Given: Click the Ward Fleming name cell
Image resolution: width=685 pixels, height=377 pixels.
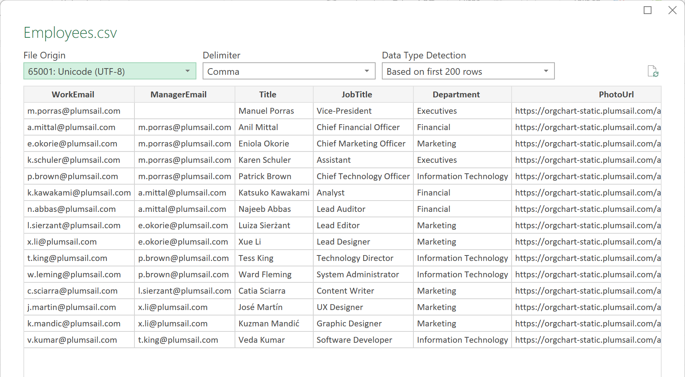Looking at the screenshot, I should click(x=274, y=275).
